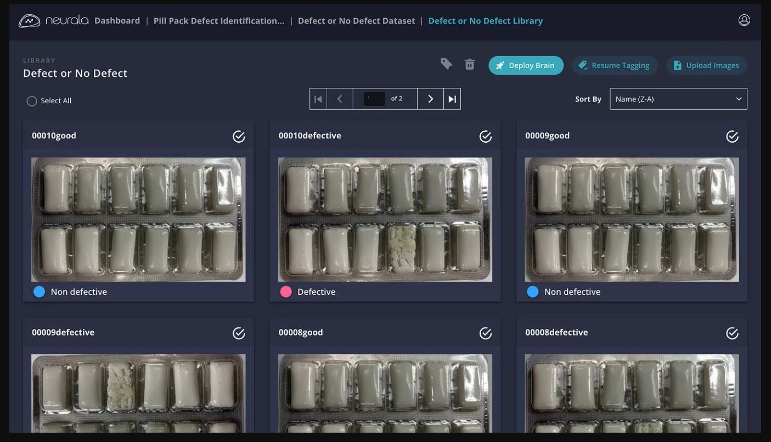Viewport: 771px width, 442px height.
Task: Click the trash delete icon
Action: pyautogui.click(x=470, y=64)
